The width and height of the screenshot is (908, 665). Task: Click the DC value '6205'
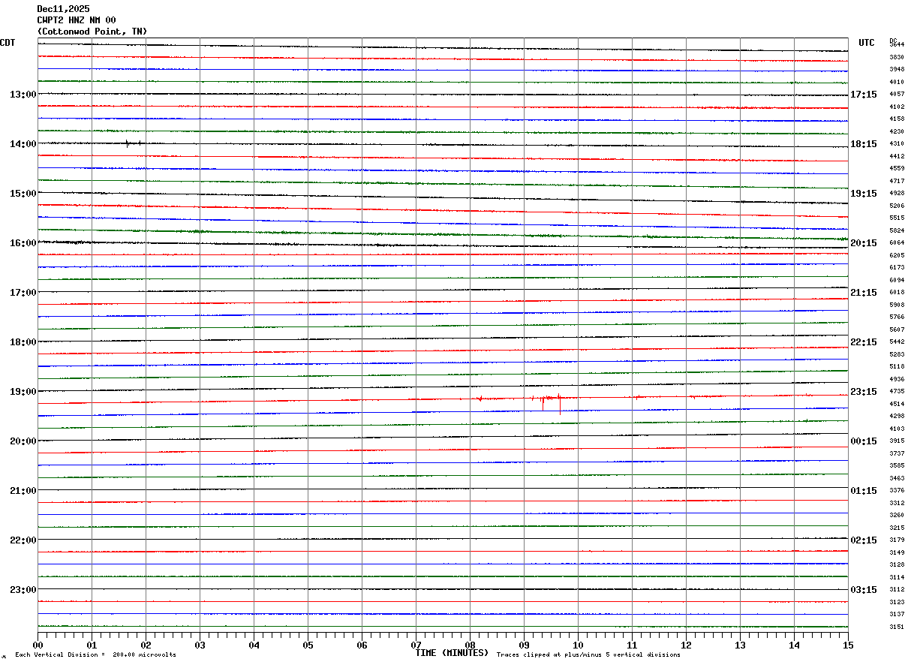pos(897,256)
